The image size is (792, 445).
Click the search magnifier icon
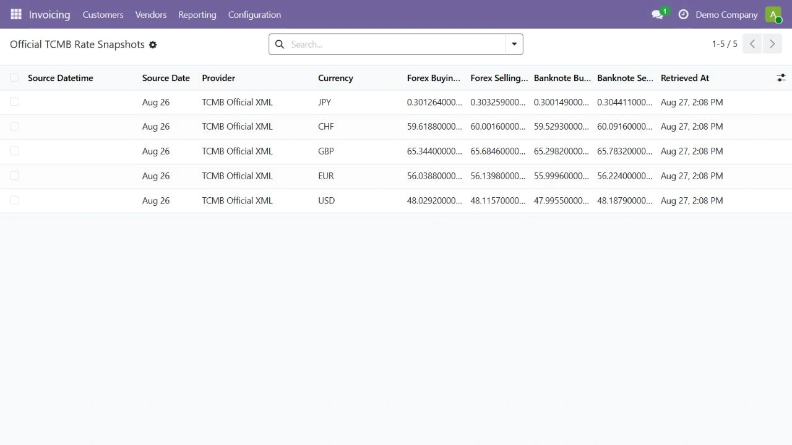pos(280,44)
